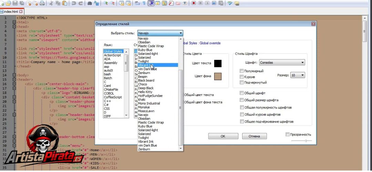Screen dimensions: 372x172
Task: Enable the Курсив checkbox
Action: pyautogui.click(x=241, y=77)
